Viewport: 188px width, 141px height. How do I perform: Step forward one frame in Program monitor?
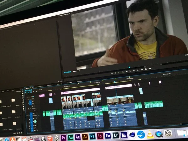click(134, 70)
